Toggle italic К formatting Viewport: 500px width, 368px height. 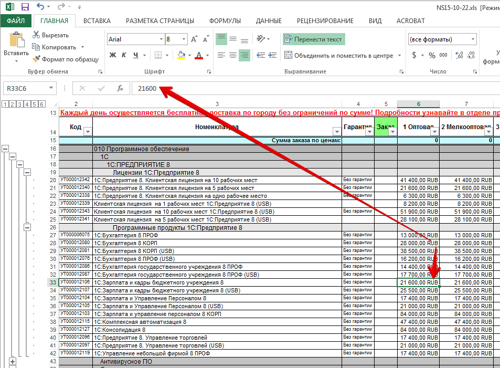click(124, 55)
